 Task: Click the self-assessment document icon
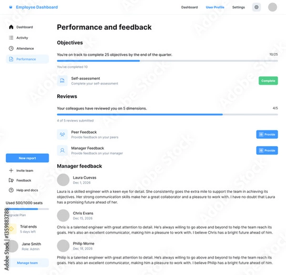(x=62, y=81)
